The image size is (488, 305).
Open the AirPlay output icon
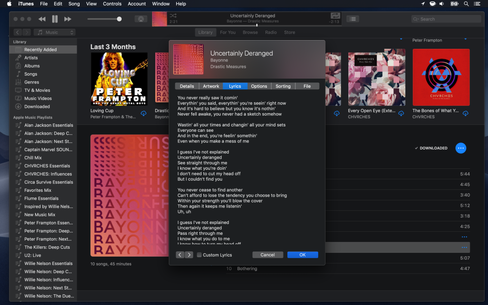pyautogui.click(x=141, y=19)
